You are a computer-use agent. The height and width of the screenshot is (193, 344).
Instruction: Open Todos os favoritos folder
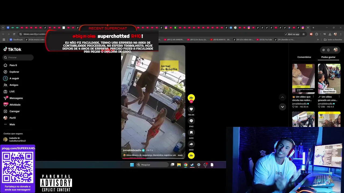(333, 40)
